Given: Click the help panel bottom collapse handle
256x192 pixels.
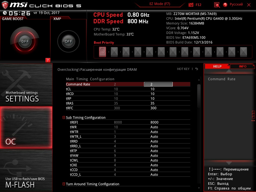Looking at the screenshot, I should pyautogui.click(x=229, y=163).
